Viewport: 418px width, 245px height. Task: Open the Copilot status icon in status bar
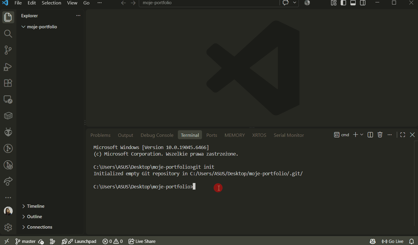point(373,241)
